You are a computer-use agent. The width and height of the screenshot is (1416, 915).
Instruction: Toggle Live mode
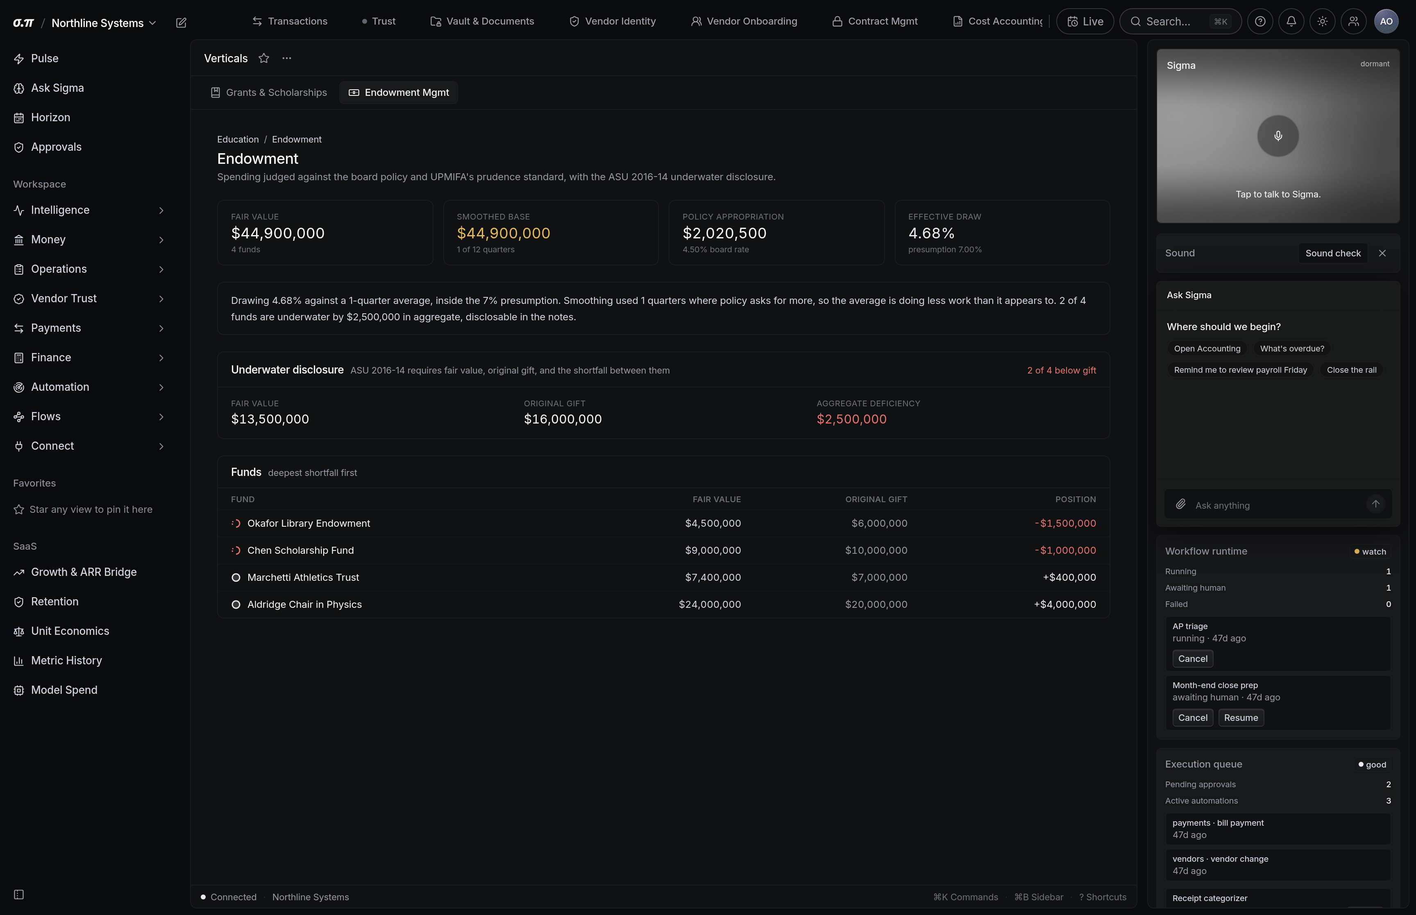coord(1085,21)
